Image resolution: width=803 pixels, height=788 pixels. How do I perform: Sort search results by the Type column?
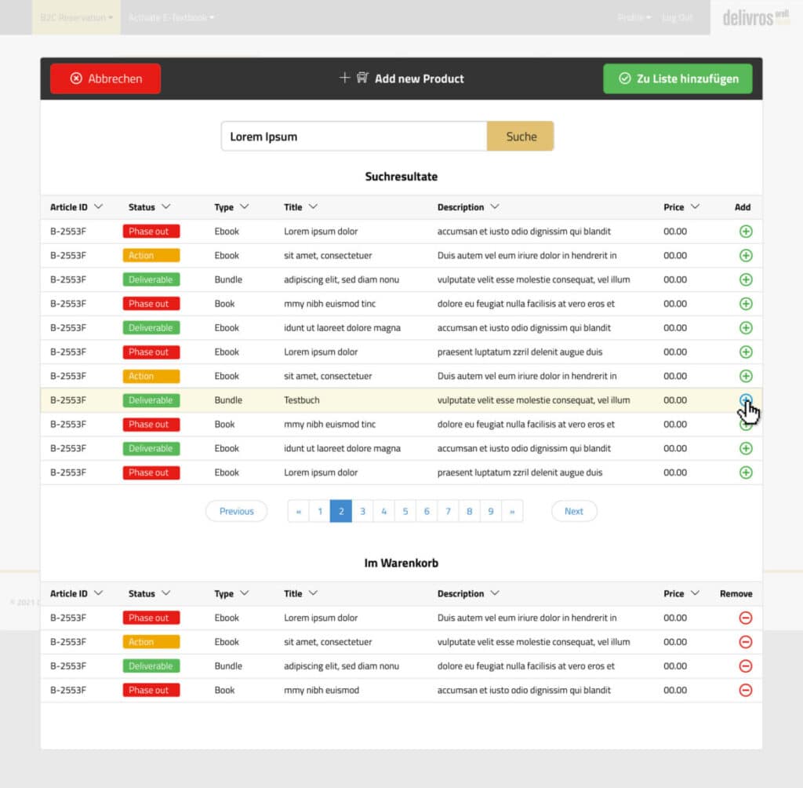click(x=231, y=206)
